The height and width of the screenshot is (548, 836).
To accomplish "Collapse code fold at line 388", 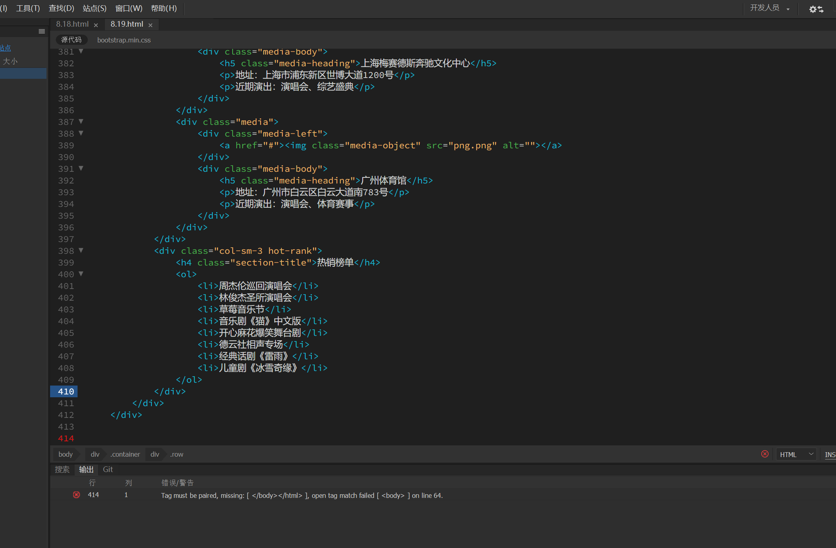I will (x=81, y=133).
